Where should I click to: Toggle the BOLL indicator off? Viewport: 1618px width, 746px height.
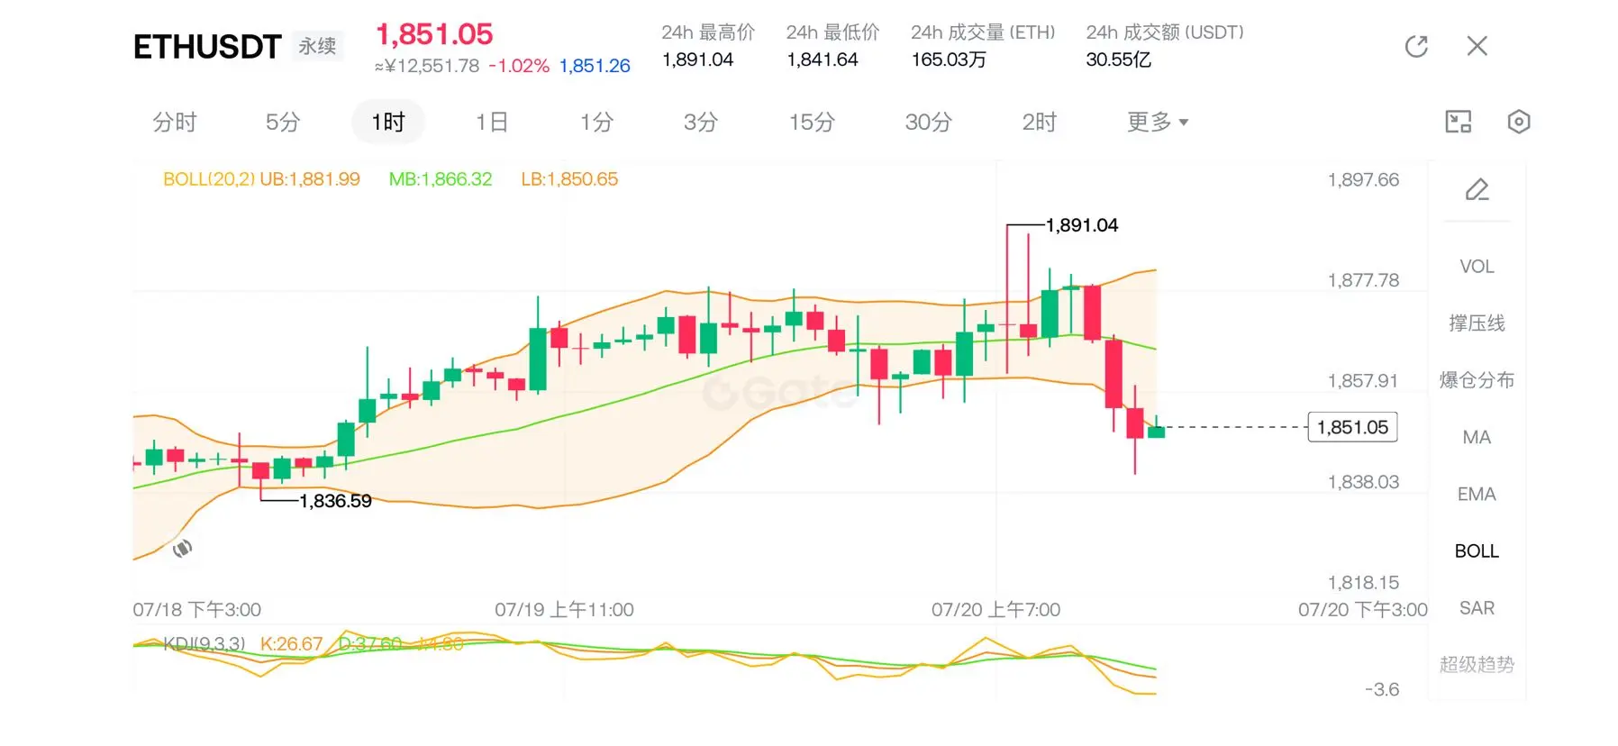[1477, 550]
